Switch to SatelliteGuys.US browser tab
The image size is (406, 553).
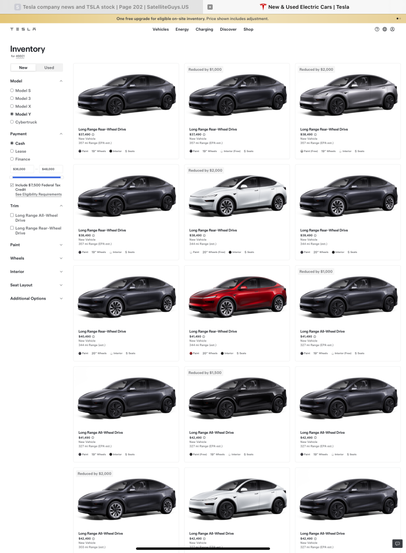coord(101,7)
